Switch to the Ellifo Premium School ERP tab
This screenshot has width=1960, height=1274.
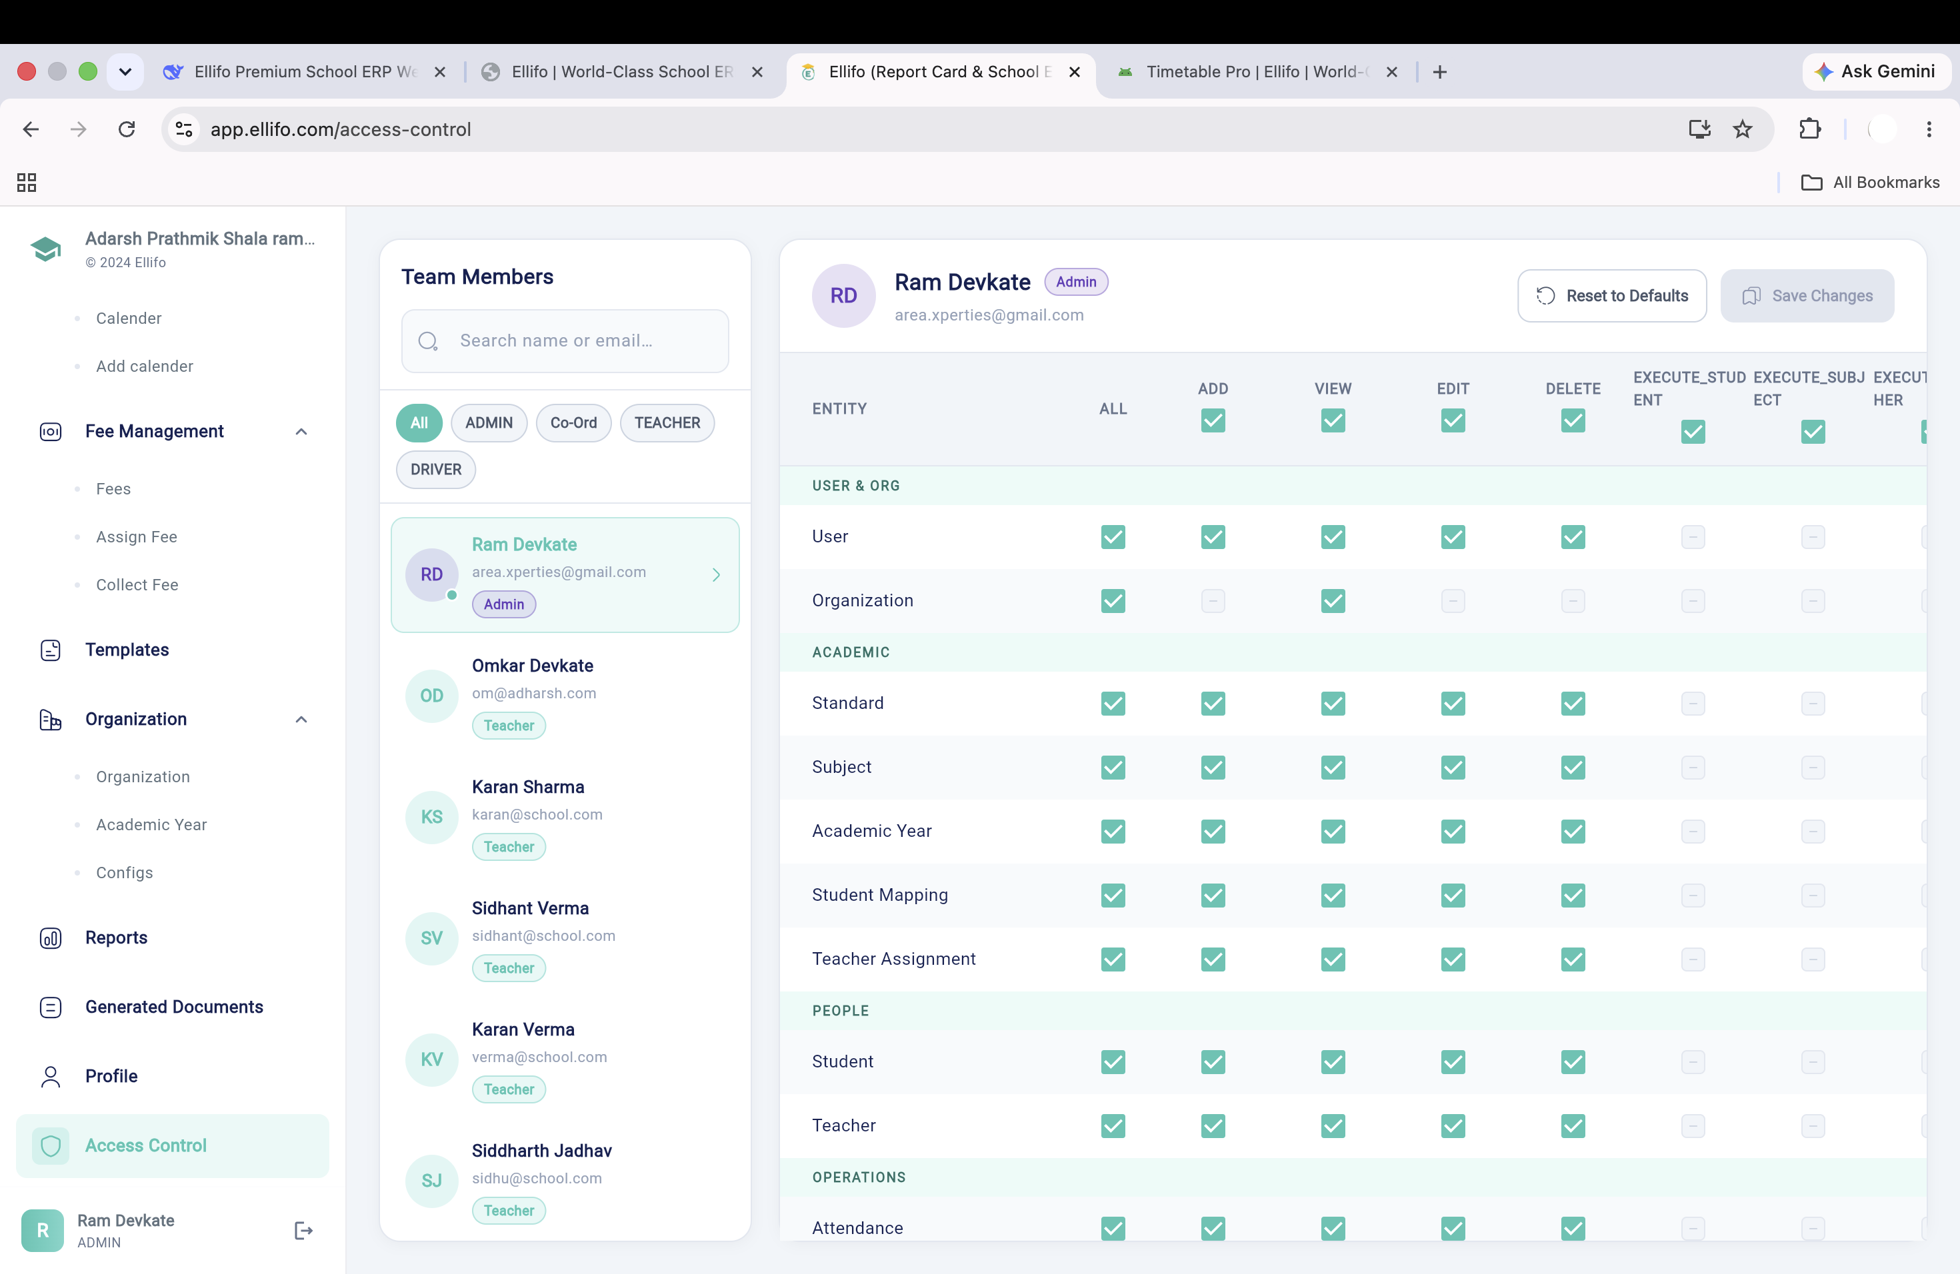[x=305, y=71]
